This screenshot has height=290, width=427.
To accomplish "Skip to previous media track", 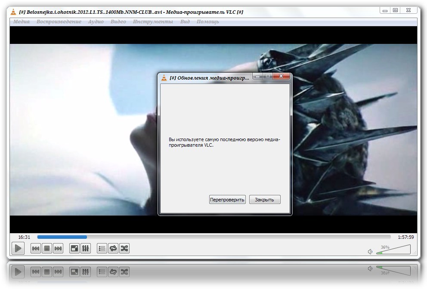I will coord(36,248).
